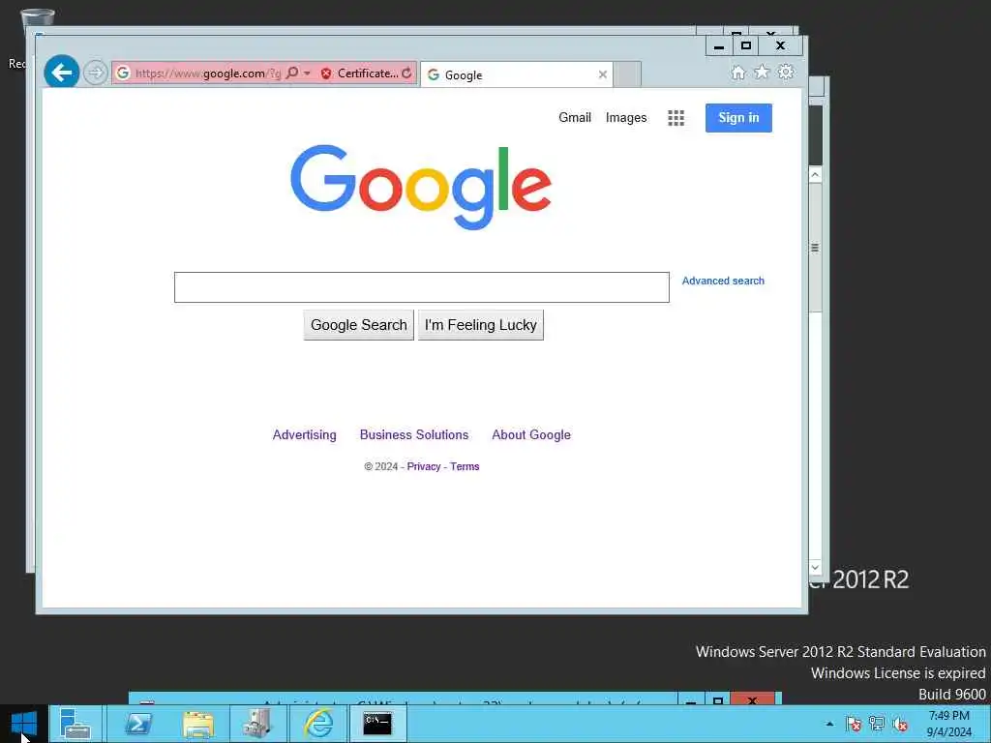Click the Action Center flag tray icon
Screen dimensions: 991x743
pos(854,724)
